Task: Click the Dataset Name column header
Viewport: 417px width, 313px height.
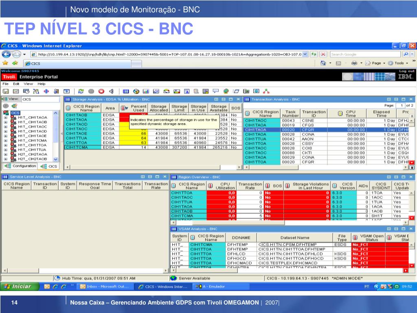Action: [295, 238]
